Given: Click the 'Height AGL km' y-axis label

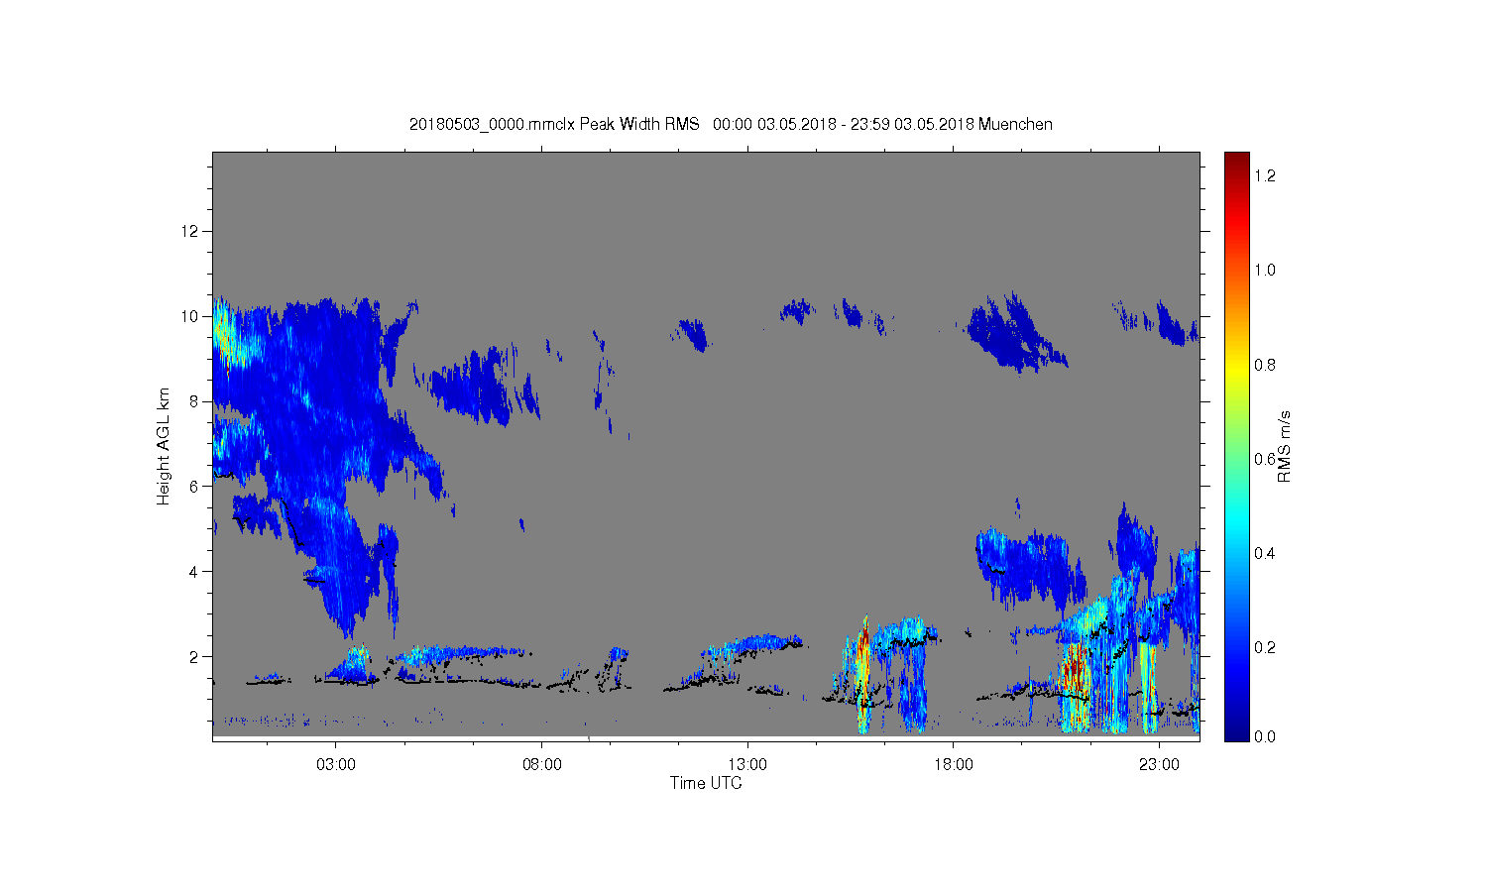Looking at the screenshot, I should point(164,446).
